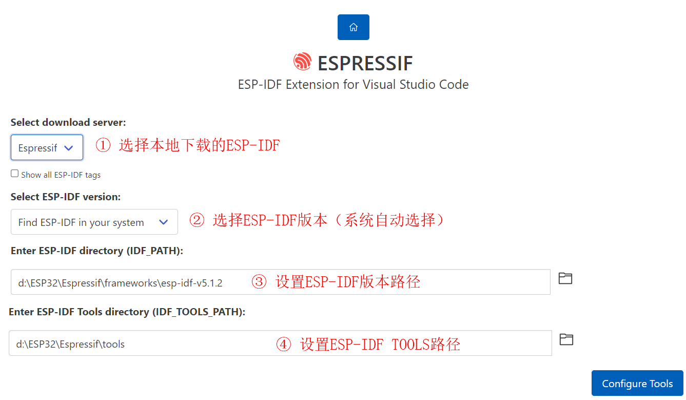This screenshot has height=400, width=686.
Task: Open folder picker for IDF_TOOLS_PATH
Action: tap(566, 339)
